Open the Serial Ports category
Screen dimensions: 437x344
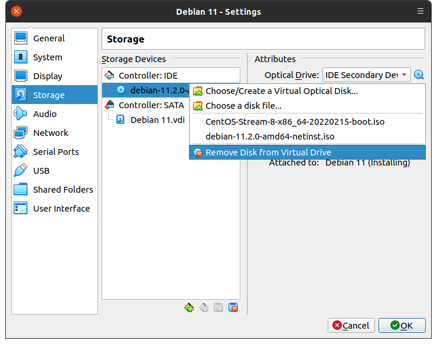pos(56,152)
